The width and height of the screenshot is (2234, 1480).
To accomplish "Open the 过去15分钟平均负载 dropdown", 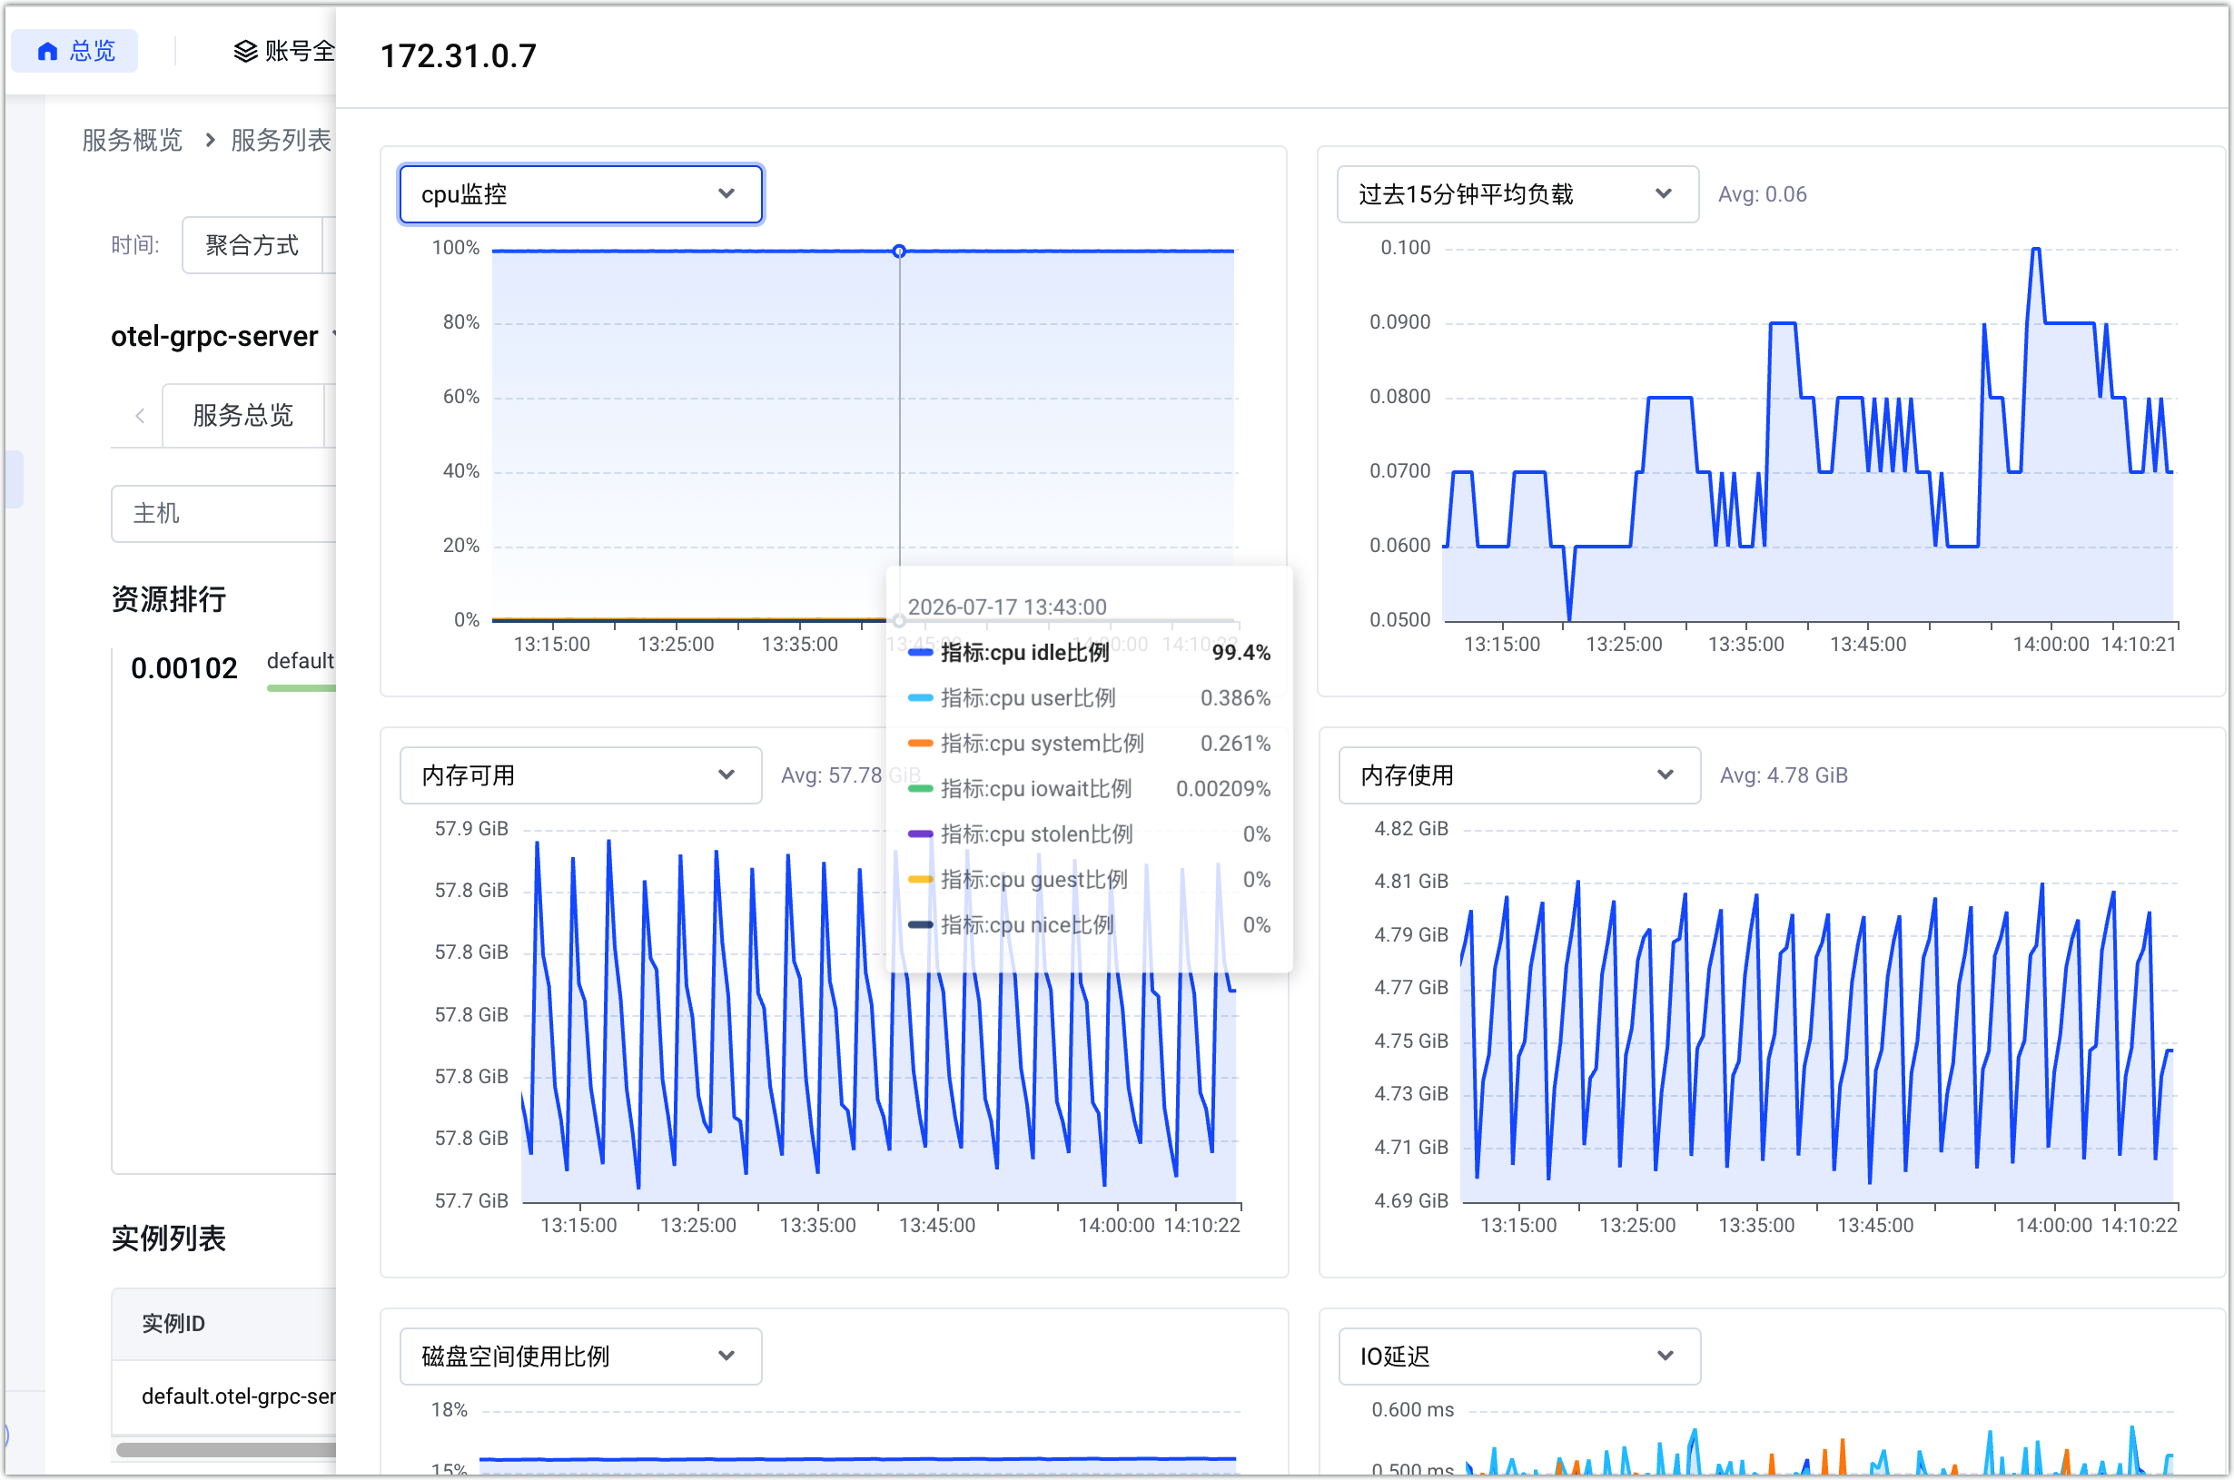I will [1517, 194].
